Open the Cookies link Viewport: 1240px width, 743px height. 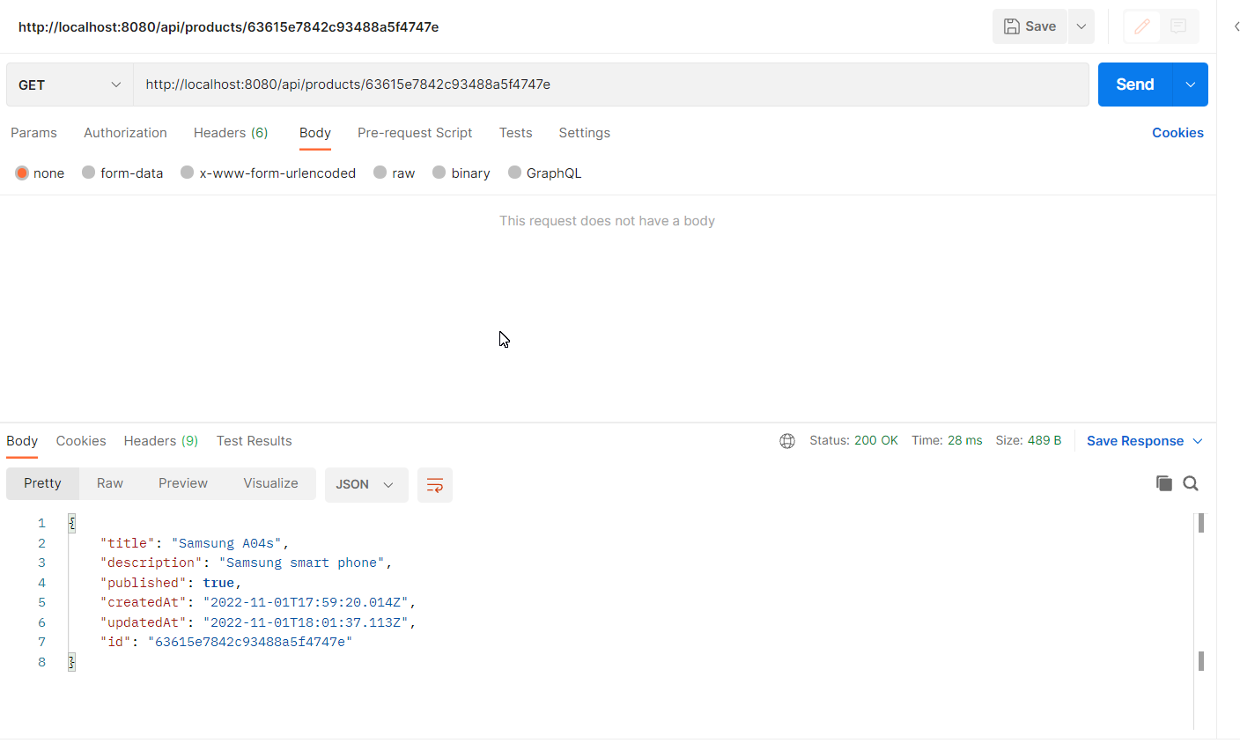1177,133
